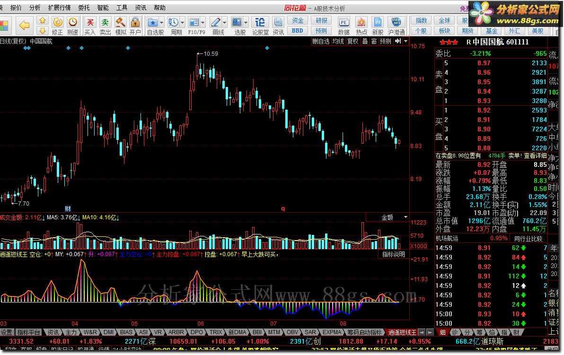The width and height of the screenshot is (564, 355).
Task: Click the red q marker on chart
Action: coord(283,208)
